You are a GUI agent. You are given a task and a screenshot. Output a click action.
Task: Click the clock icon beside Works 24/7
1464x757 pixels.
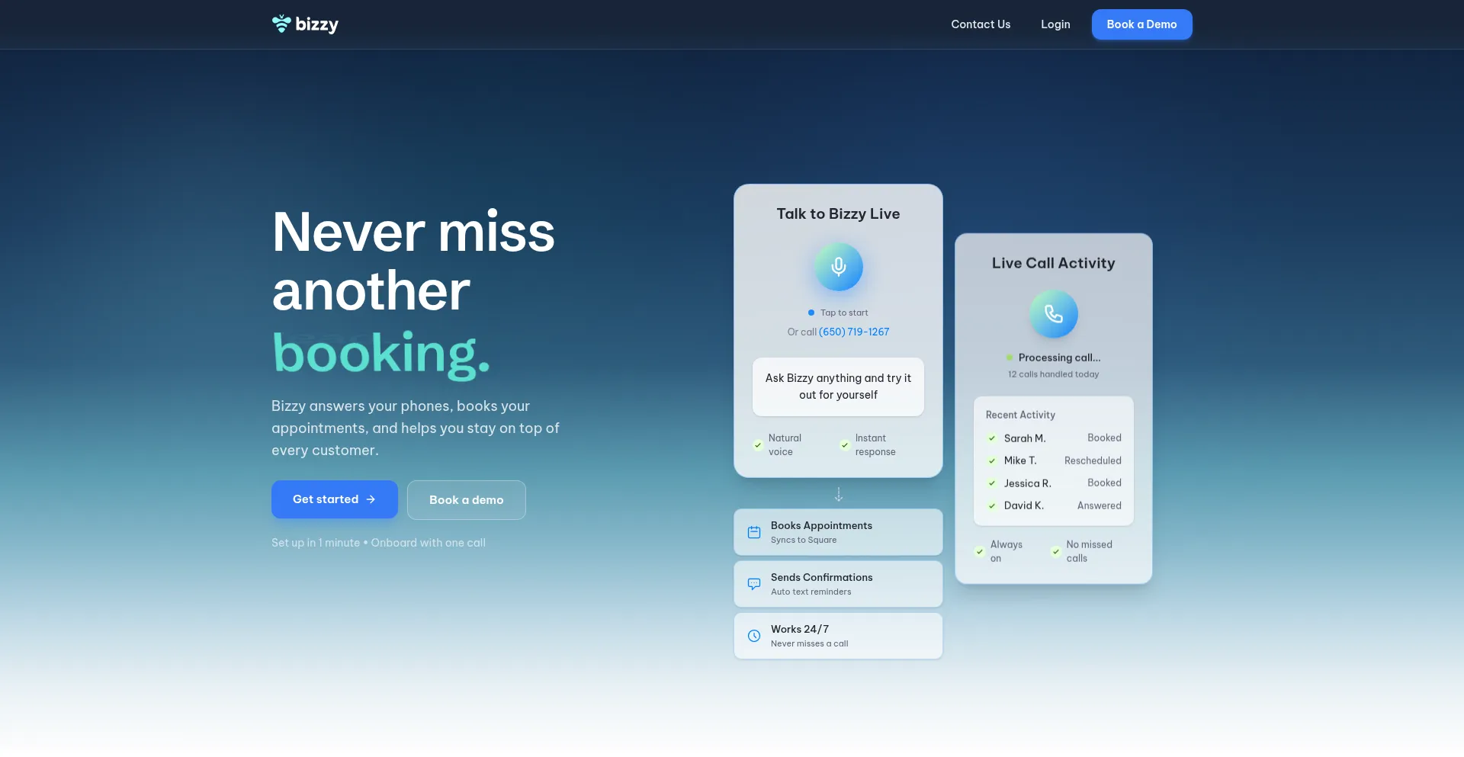click(x=754, y=636)
